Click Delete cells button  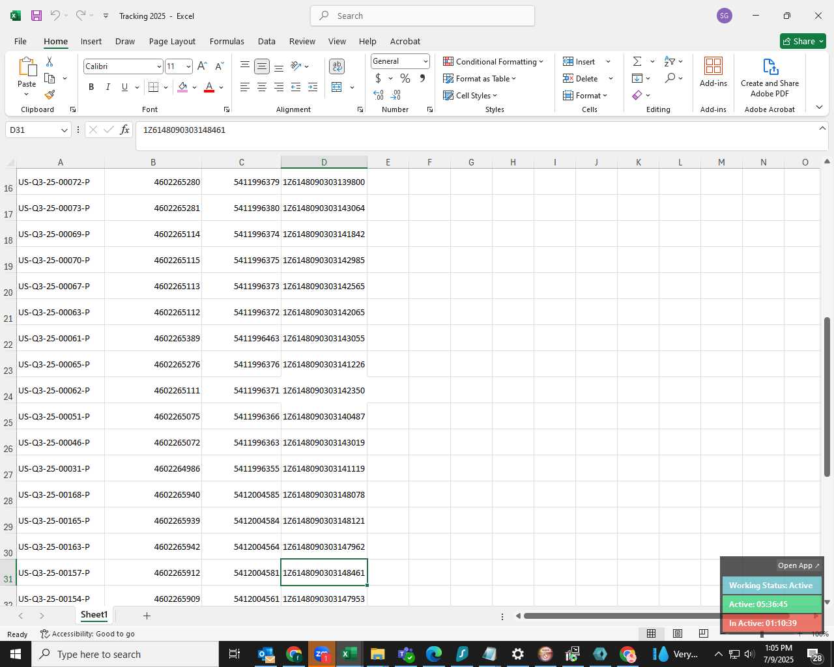click(x=581, y=78)
